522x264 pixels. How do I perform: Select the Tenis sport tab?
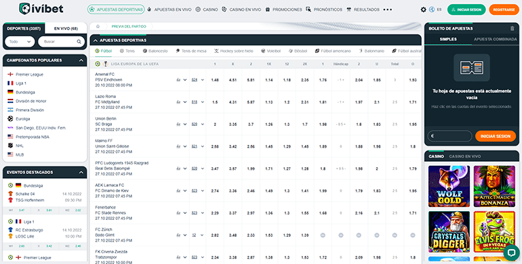tap(127, 51)
